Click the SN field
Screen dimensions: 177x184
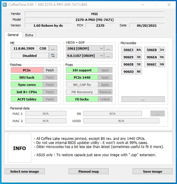[x=113, y=114]
